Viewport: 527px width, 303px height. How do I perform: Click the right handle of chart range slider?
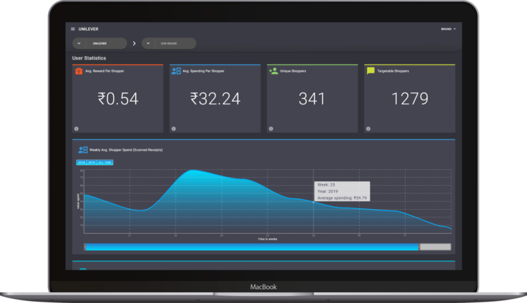tap(419, 247)
